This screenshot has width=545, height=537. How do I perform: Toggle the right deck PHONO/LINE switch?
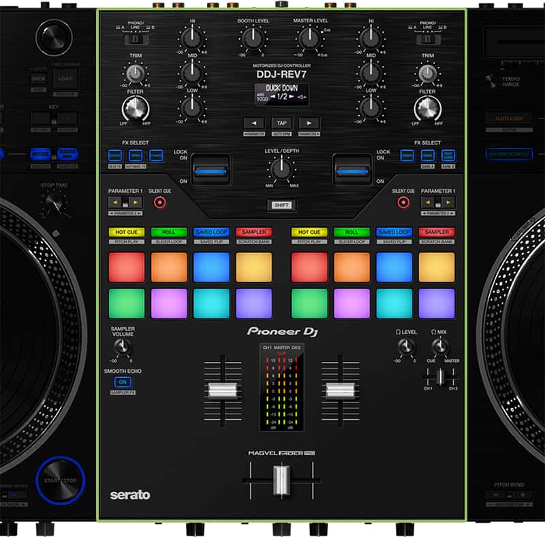(x=429, y=39)
